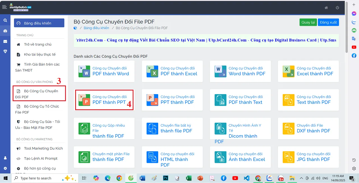Viewport: 359px width, 183px height.
Task: Open the Chuyển một phần File tool link
Action: 111,157
